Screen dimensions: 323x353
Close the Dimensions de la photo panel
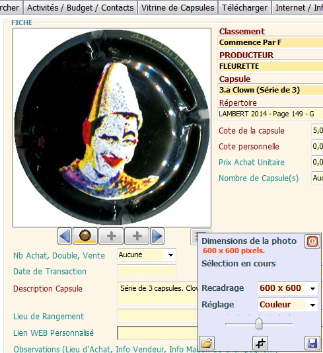[x=312, y=241]
